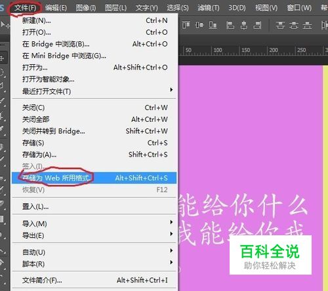Choose 新建(N)... from the File menu
Screen dimensions: 328x291
pos(94,21)
